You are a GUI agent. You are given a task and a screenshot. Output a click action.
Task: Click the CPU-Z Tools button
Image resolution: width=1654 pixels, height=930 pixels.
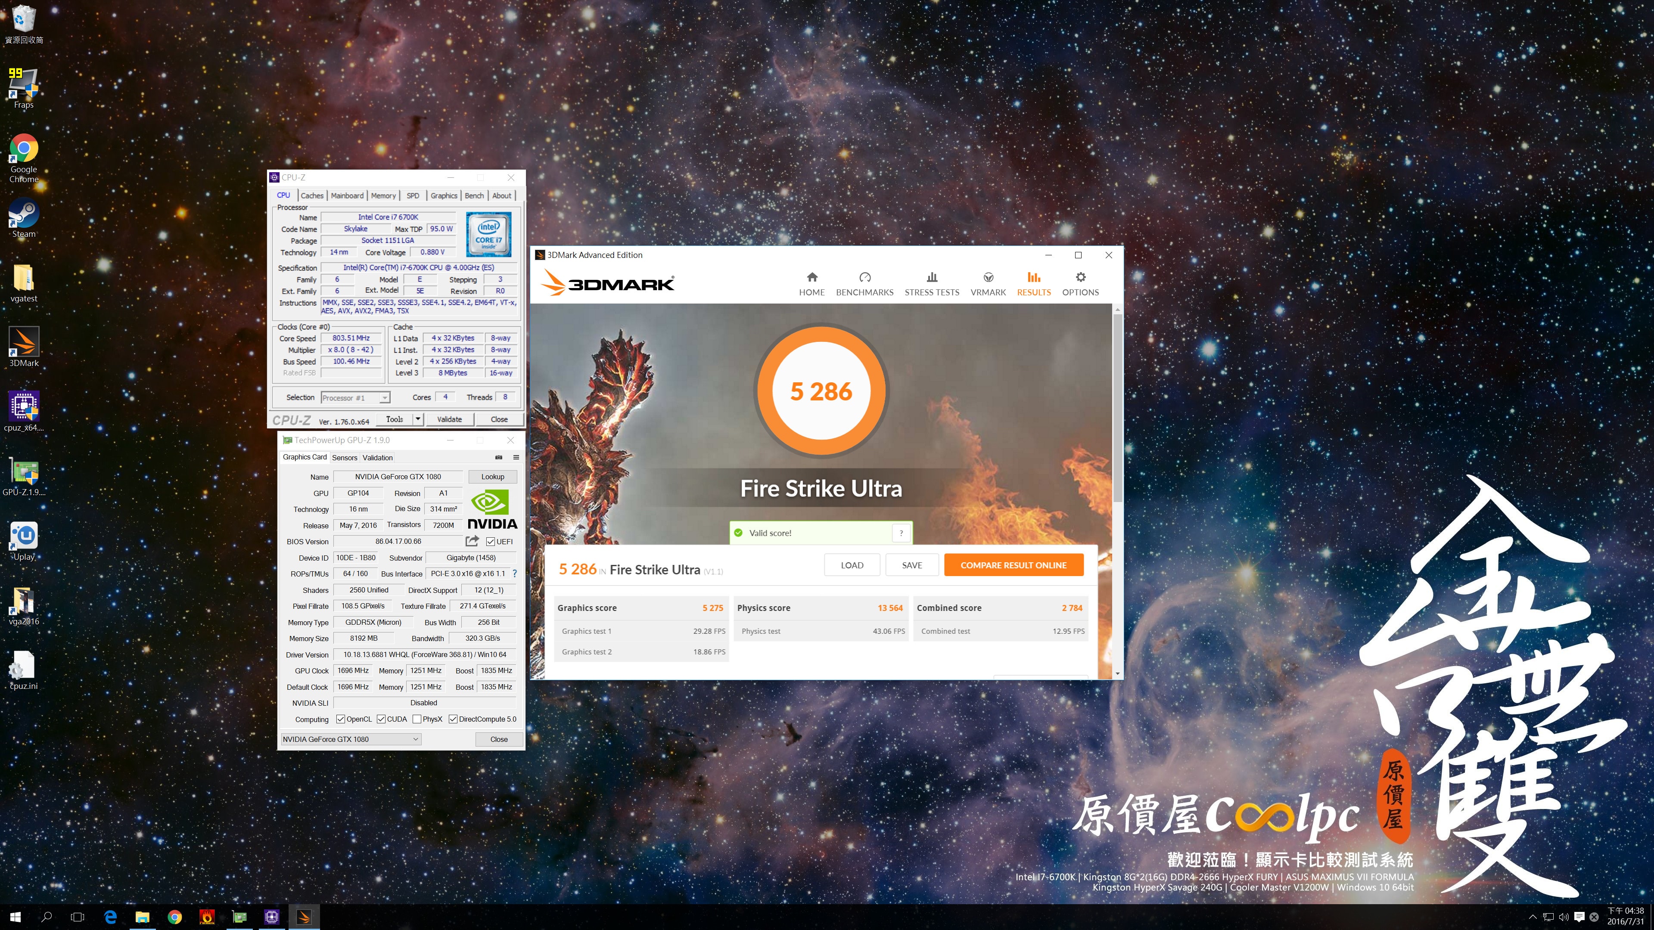click(395, 419)
